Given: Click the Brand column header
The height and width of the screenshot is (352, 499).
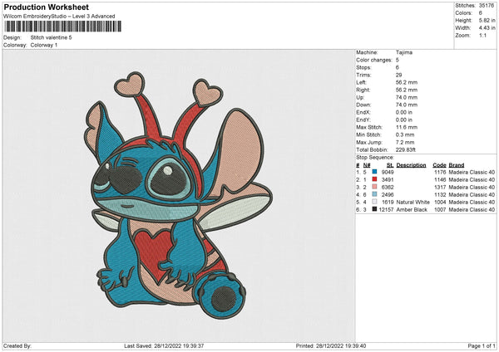Looking at the screenshot, I should click(x=457, y=164).
